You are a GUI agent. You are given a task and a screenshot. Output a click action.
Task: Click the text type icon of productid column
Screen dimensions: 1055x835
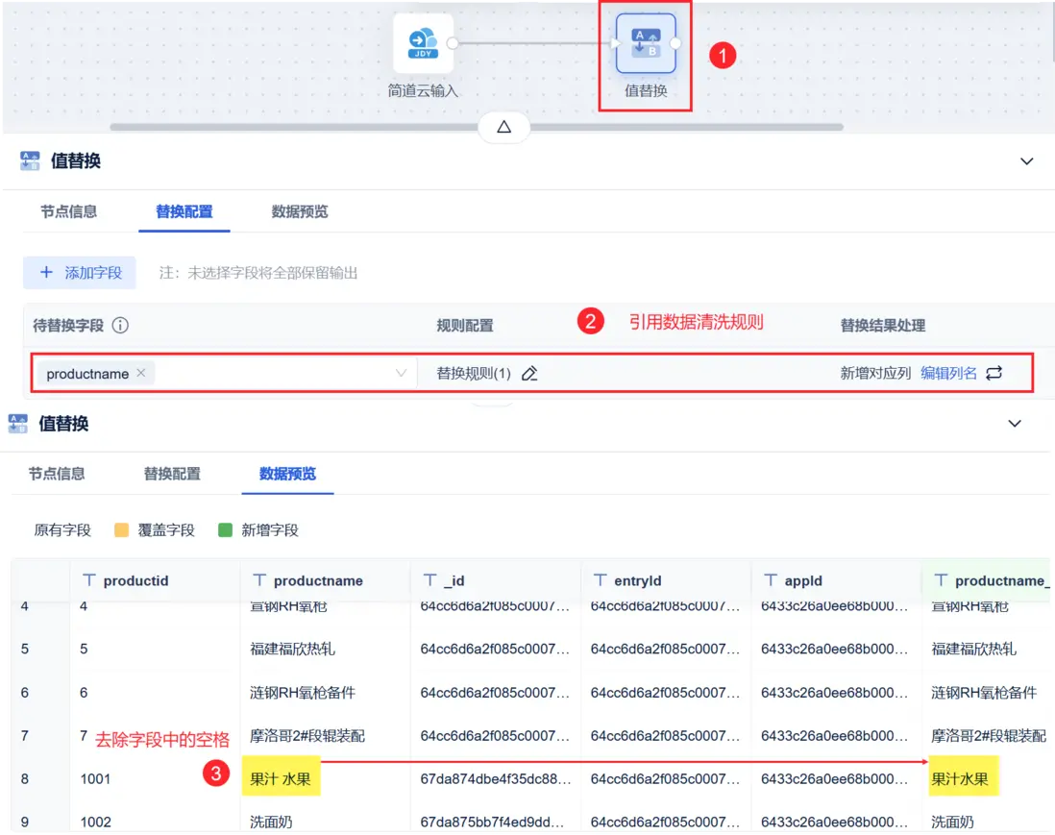point(88,580)
